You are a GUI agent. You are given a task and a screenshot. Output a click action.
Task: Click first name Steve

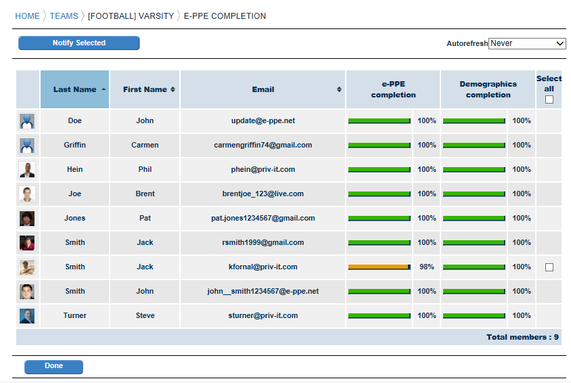click(x=145, y=315)
